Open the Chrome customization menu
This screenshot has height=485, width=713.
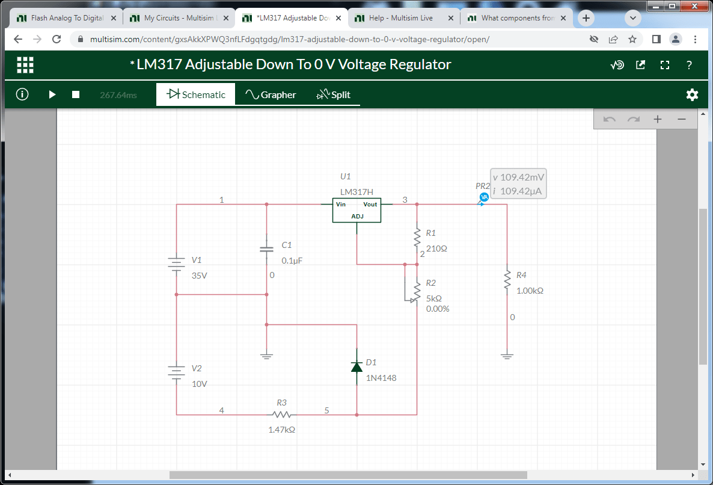[696, 39]
